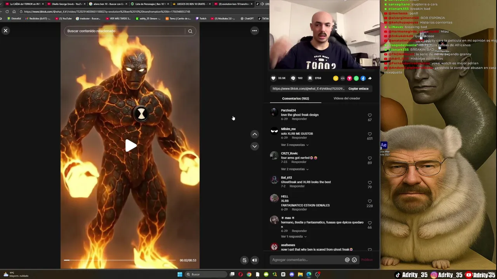Click the yellow repost icon
Image resolution: width=497 pixels, height=279 pixels.
coord(335,78)
